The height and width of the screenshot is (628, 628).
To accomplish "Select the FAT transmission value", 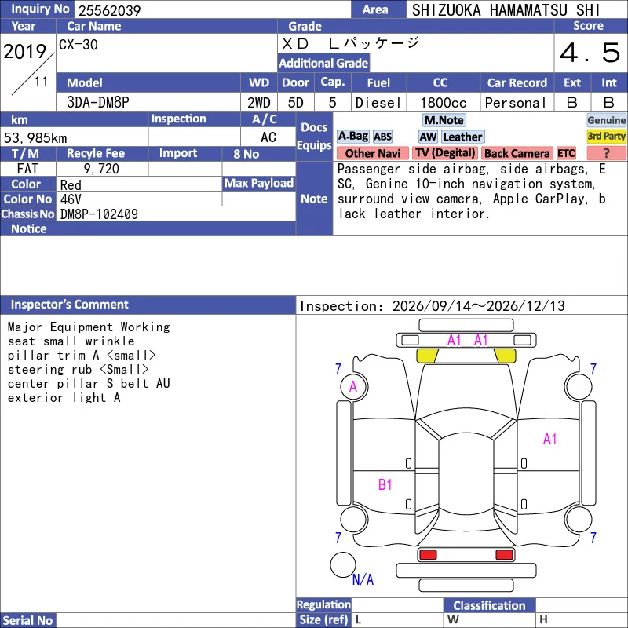I will [27, 169].
